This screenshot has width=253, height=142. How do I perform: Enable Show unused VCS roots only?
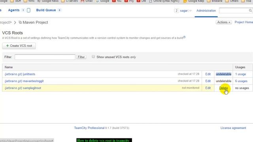[93, 56]
